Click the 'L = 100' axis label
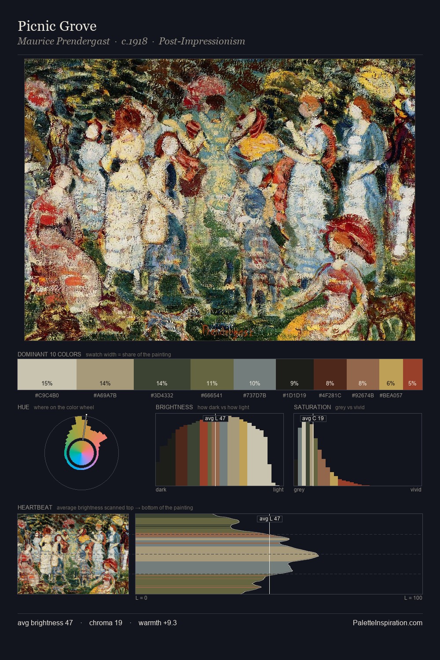The height and width of the screenshot is (660, 440). click(x=413, y=598)
